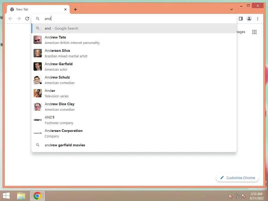This screenshot has width=268, height=201.
Task: Click the Customize Chrome button
Action: coord(237,178)
